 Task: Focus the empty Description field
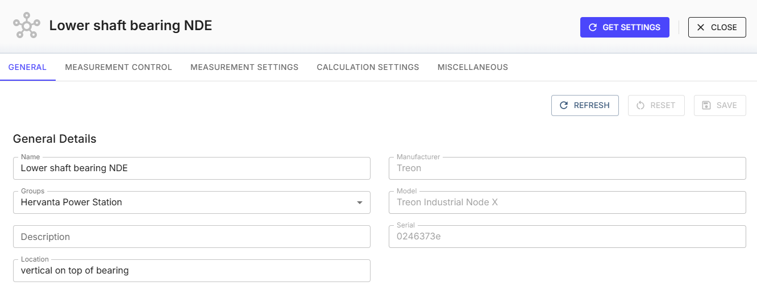[192, 237]
